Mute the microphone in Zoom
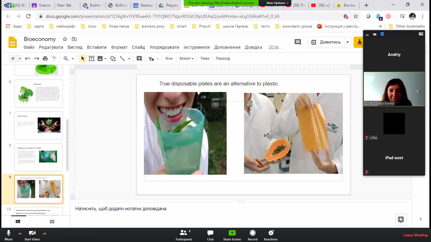 pyautogui.click(x=9, y=235)
